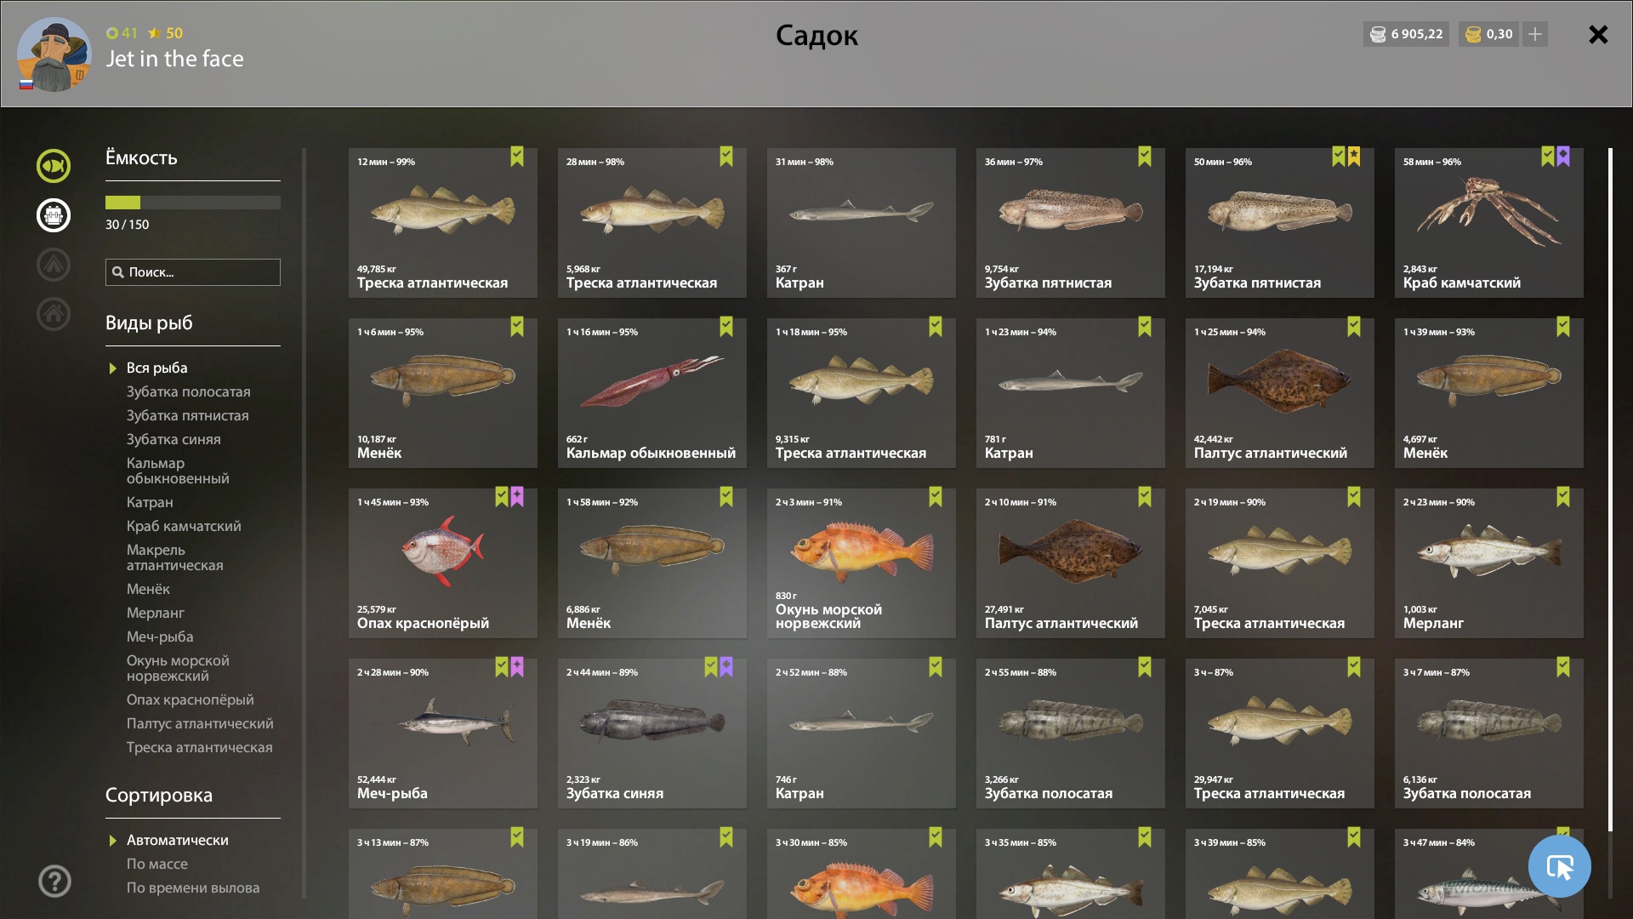
Task: Open the tent camp sidebar icon
Action: click(54, 265)
